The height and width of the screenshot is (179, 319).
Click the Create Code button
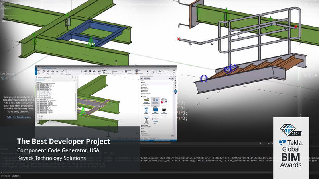(40, 80)
